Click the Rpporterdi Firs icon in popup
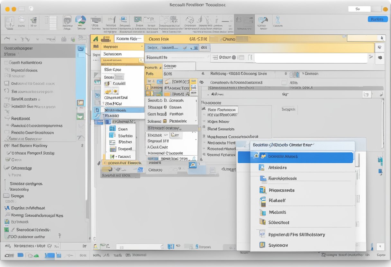 pyautogui.click(x=262, y=234)
